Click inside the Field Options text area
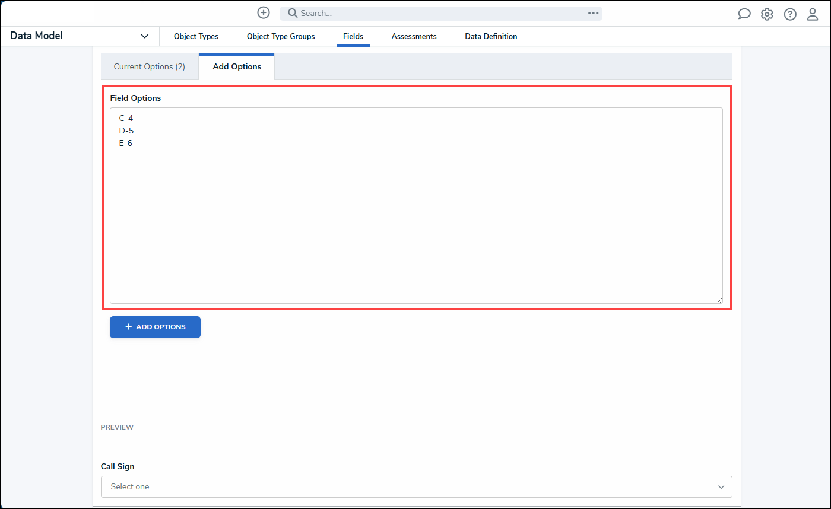Image resolution: width=831 pixels, height=509 pixels. tap(415, 205)
